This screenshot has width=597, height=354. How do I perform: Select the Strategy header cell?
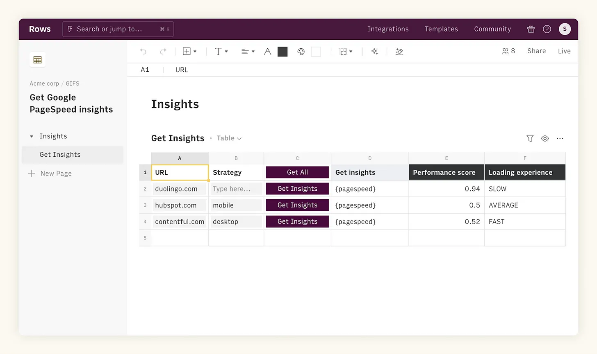pyautogui.click(x=236, y=172)
